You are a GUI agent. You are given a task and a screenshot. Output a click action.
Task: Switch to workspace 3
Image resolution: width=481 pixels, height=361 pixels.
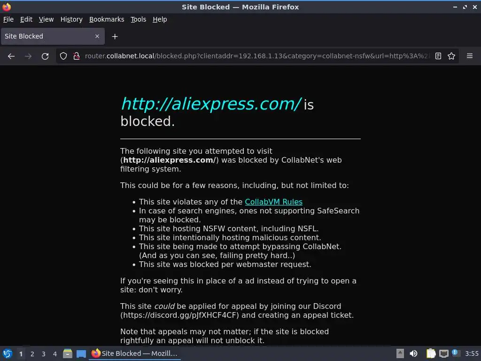(44, 354)
